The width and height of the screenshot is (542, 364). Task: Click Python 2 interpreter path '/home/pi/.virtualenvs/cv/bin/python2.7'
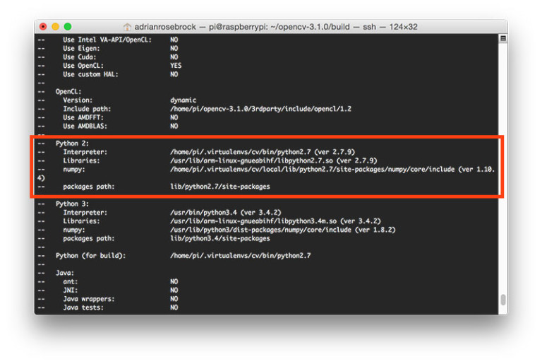coord(240,152)
